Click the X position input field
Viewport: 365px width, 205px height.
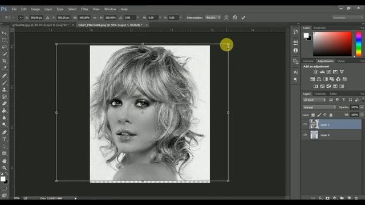36,18
